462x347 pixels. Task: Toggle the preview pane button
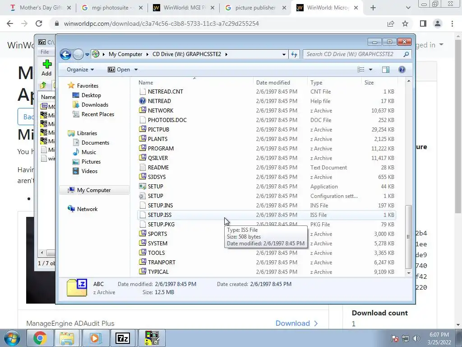pos(386,70)
